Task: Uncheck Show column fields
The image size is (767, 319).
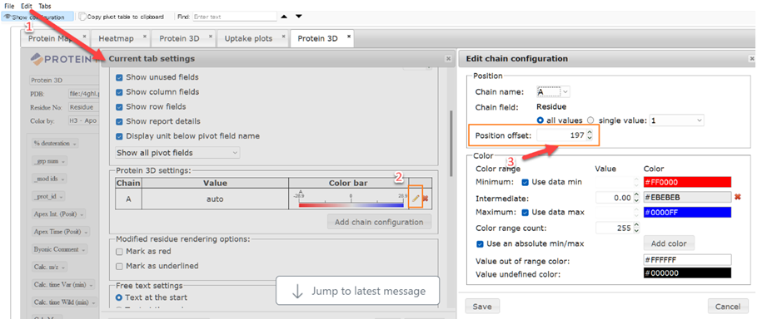Action: (119, 91)
